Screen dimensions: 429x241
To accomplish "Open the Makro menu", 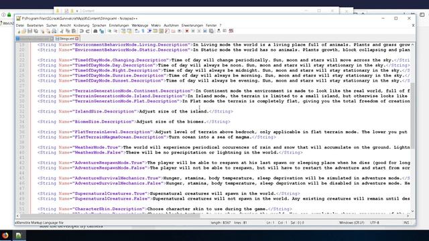I will pos(156,25).
